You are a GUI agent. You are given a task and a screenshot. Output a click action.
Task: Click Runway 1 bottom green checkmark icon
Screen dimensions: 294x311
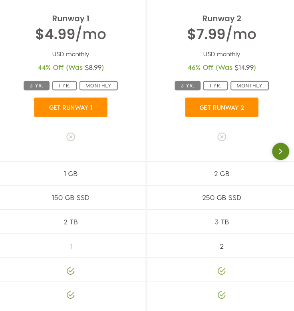(70, 295)
